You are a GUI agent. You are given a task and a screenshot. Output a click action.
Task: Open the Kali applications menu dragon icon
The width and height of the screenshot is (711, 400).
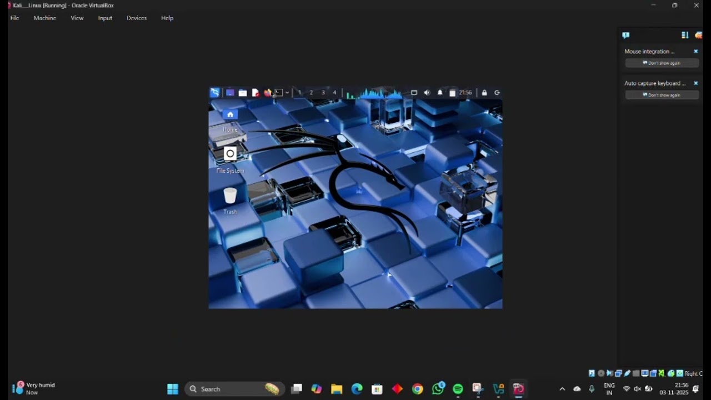pyautogui.click(x=214, y=93)
